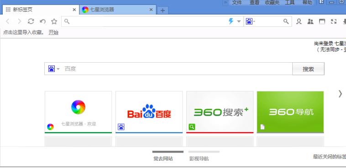Toggle fullscreen mode icon
The width and height of the screenshot is (346, 168).
coord(334,21)
